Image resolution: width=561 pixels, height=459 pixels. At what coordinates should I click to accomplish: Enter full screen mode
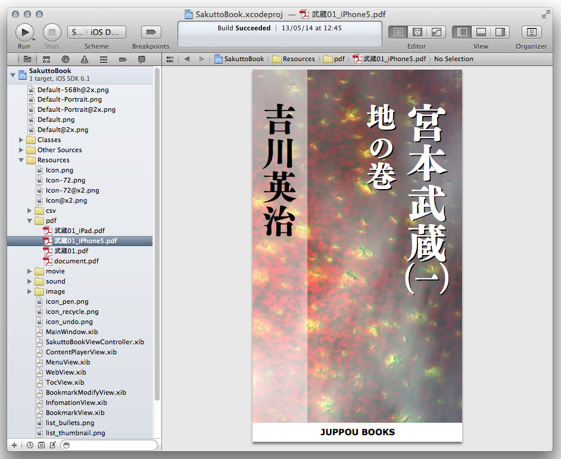coord(546,14)
